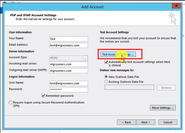
Task: Expand the Account Type dropdown arrow
Action: 85,58
